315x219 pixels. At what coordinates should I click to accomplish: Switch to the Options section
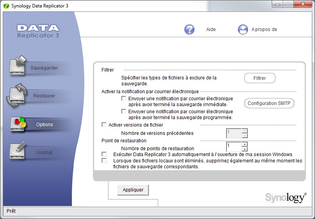pyautogui.click(x=44, y=125)
